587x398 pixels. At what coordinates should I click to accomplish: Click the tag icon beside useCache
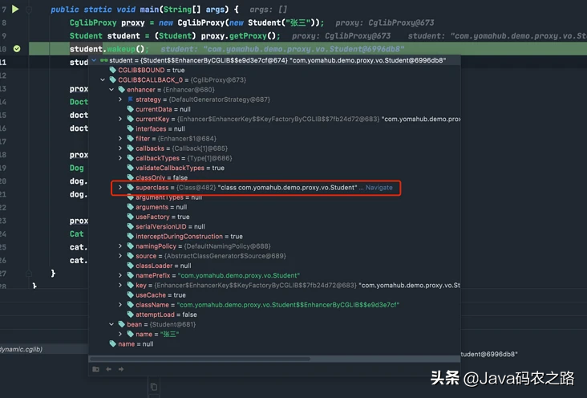point(130,295)
